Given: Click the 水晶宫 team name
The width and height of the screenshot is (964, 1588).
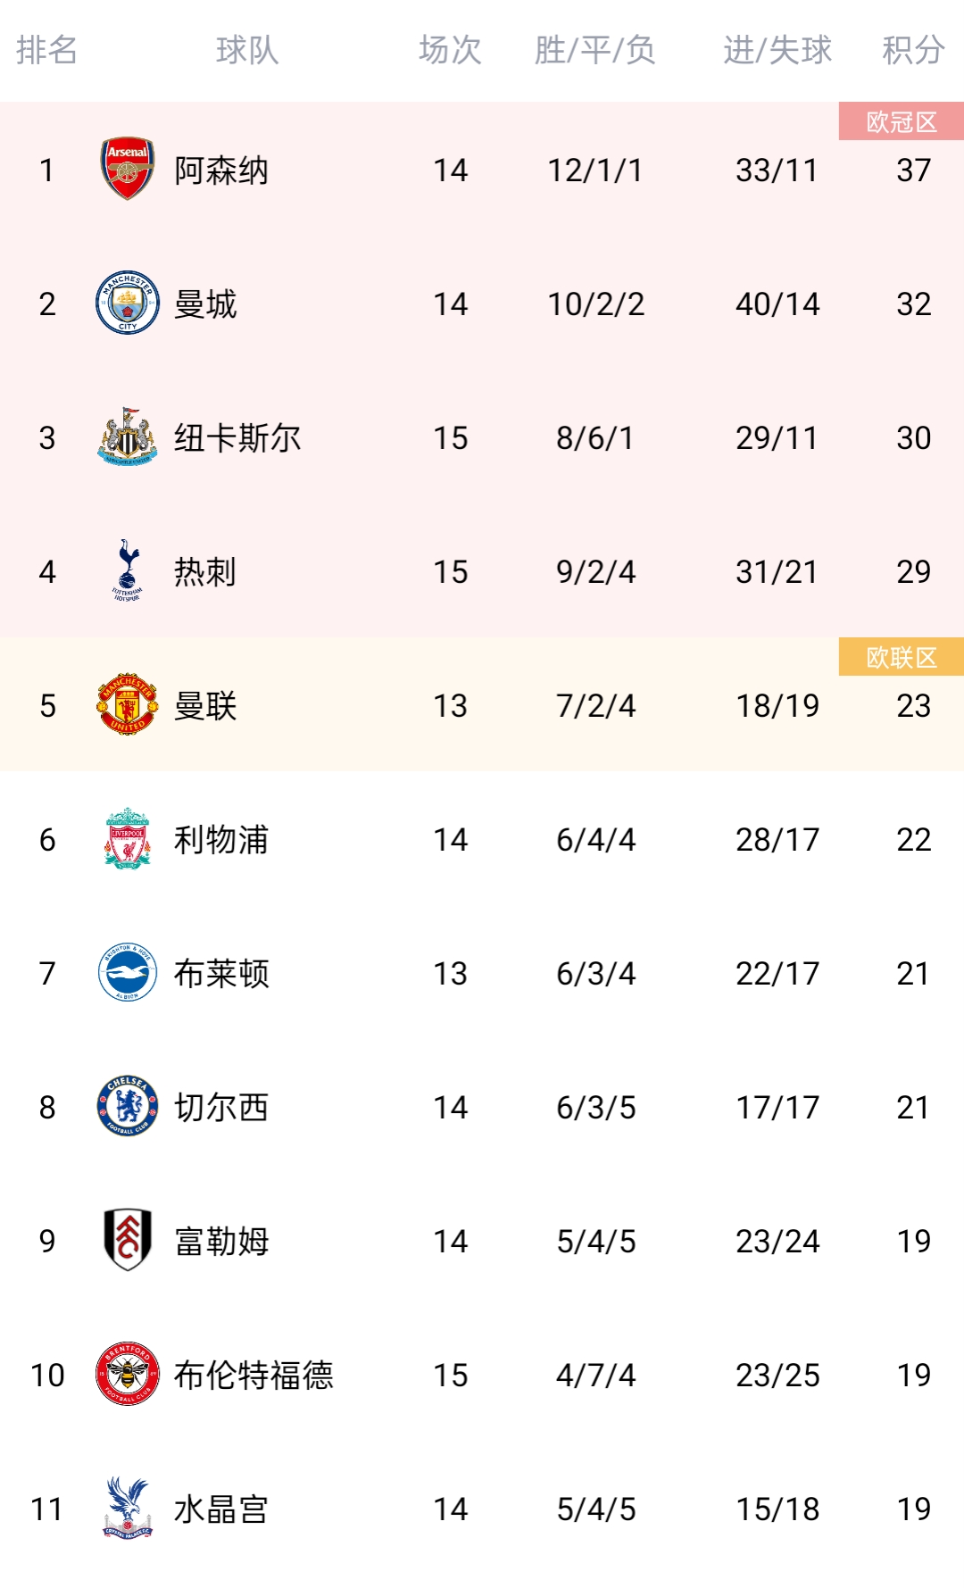Looking at the screenshot, I should 221,1509.
